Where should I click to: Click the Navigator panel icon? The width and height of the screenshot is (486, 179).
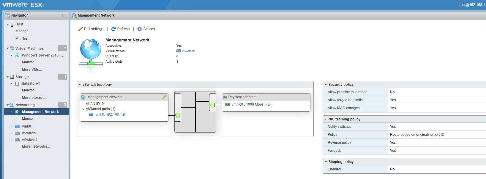point(8,15)
